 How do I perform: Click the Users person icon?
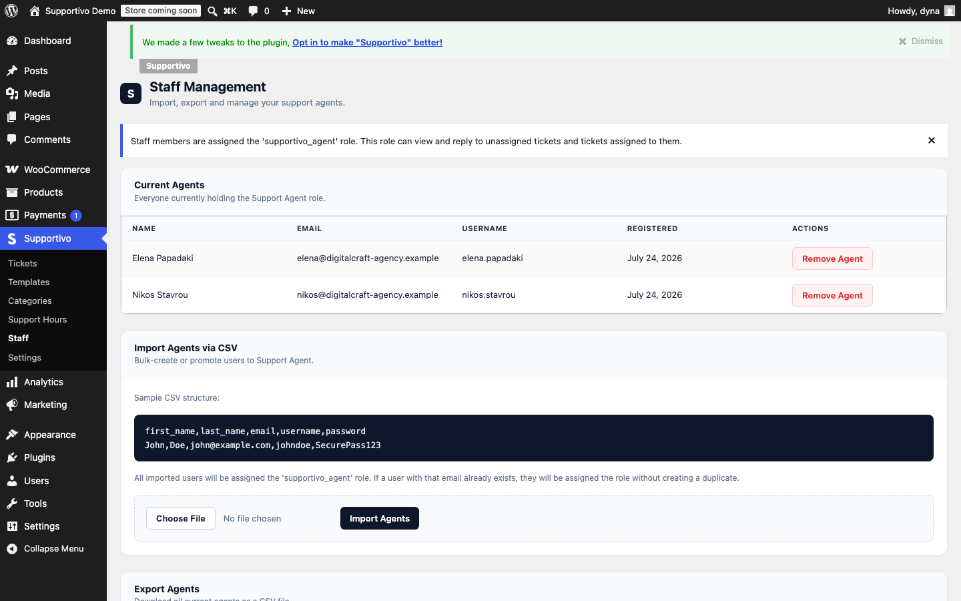point(12,481)
